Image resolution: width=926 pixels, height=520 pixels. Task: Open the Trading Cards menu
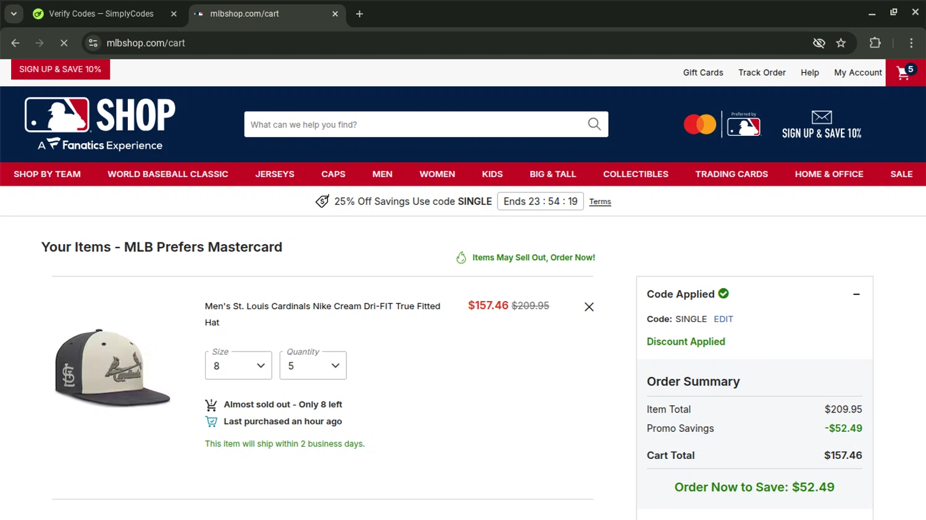point(732,174)
